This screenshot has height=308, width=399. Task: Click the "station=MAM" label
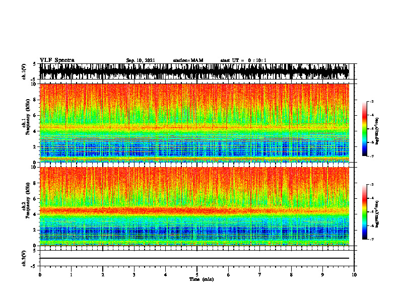point(188,60)
